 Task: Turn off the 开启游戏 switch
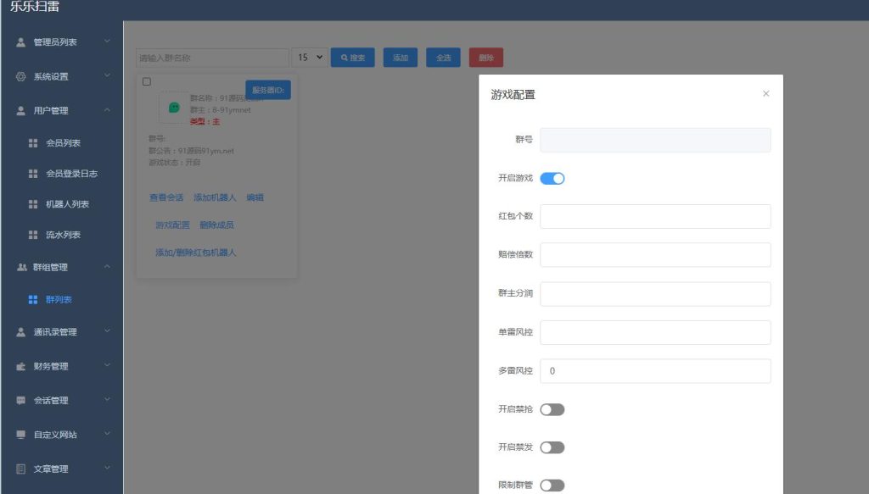(x=552, y=178)
